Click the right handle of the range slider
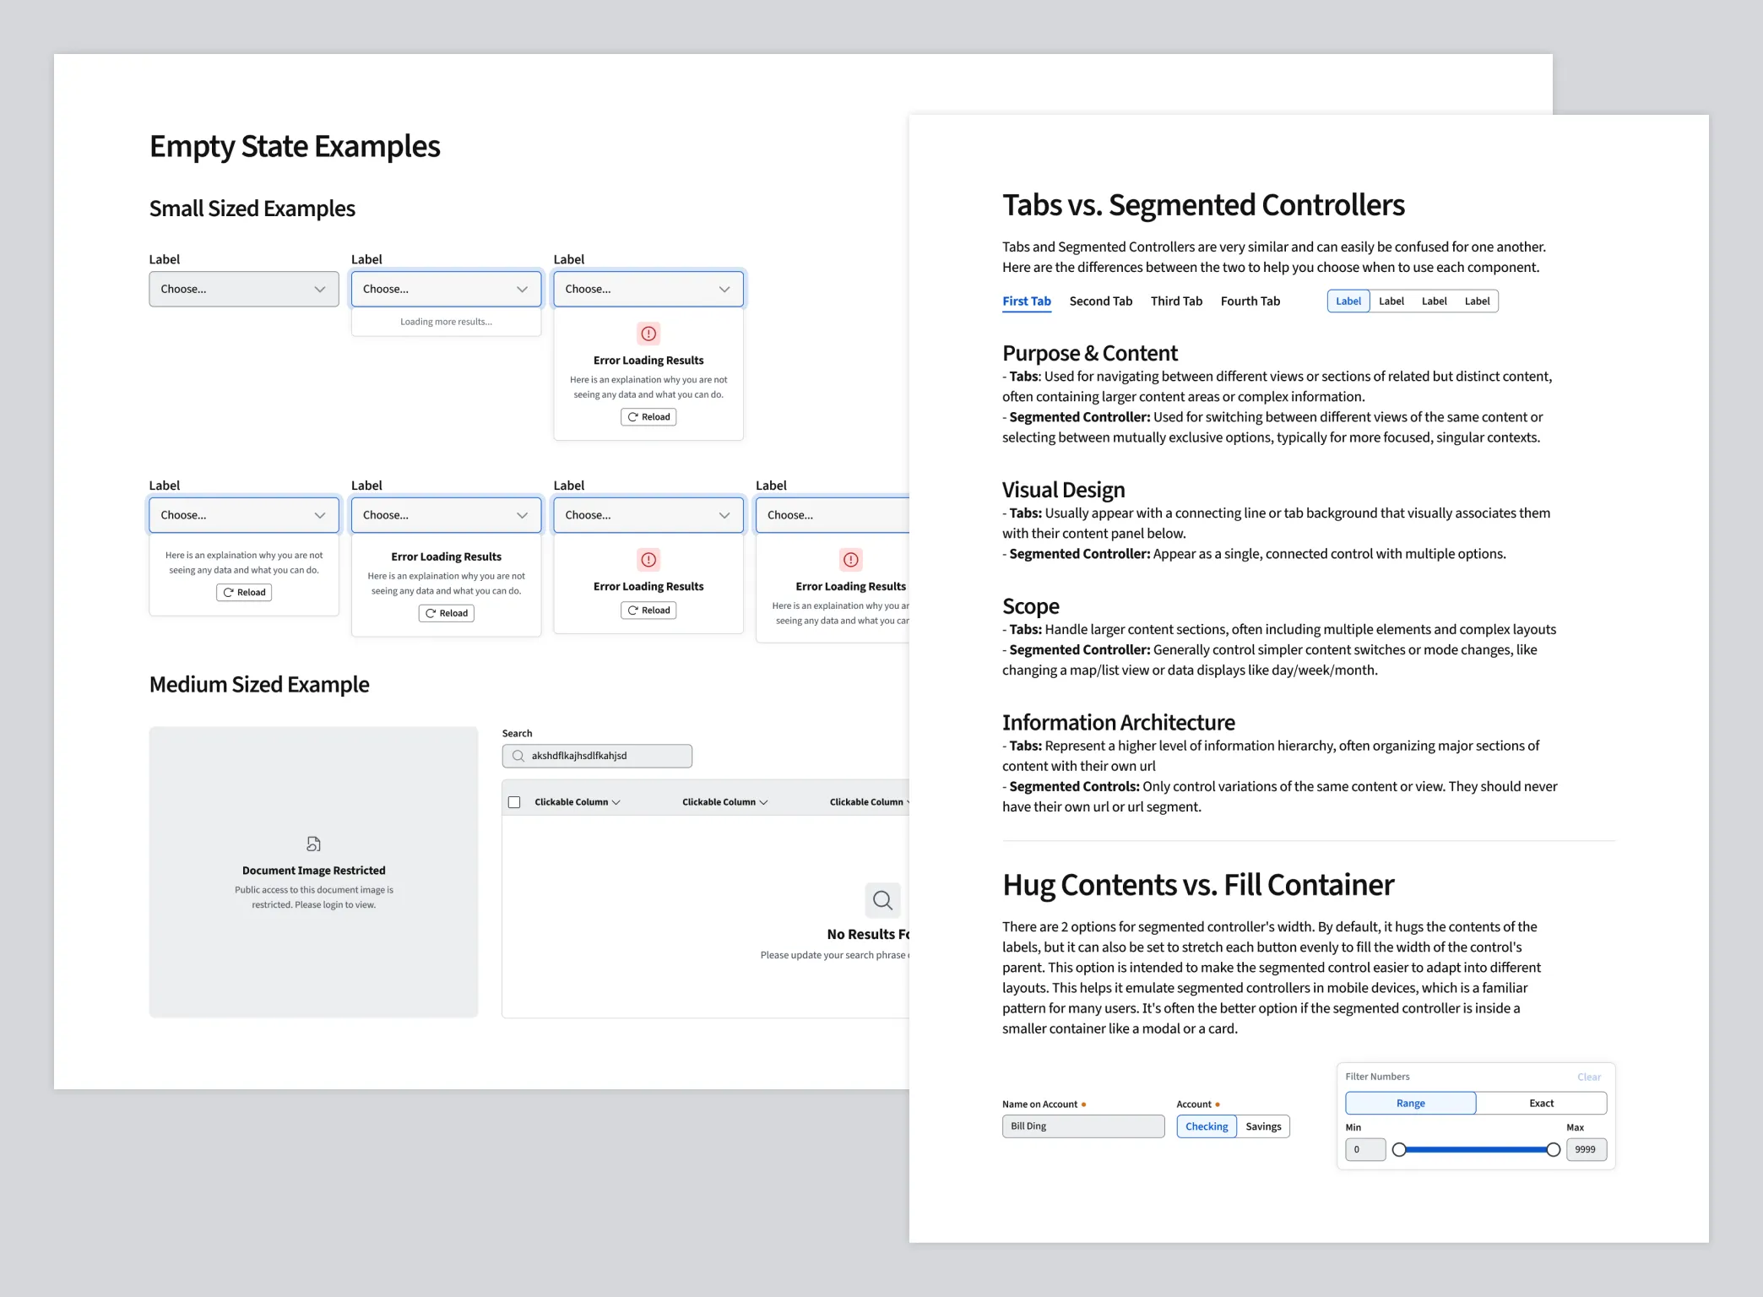This screenshot has width=1763, height=1297. click(1552, 1148)
